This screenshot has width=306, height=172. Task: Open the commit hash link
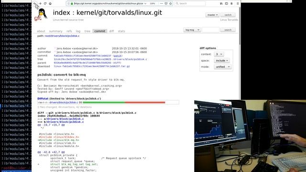(x=82, y=56)
